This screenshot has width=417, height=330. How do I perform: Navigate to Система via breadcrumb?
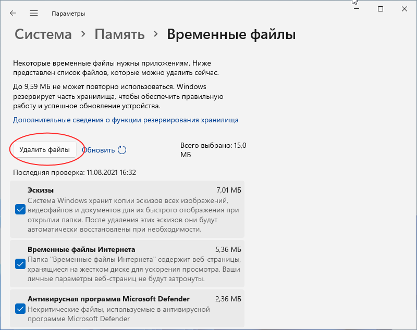pyautogui.click(x=43, y=34)
